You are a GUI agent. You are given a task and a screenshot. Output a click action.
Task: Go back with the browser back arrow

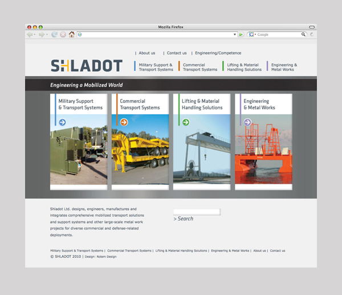30,34
